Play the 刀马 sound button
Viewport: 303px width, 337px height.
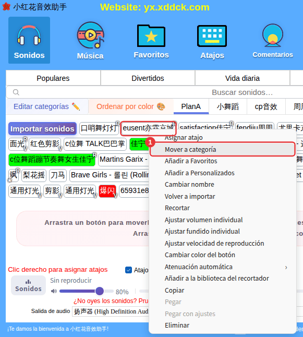coord(58,175)
